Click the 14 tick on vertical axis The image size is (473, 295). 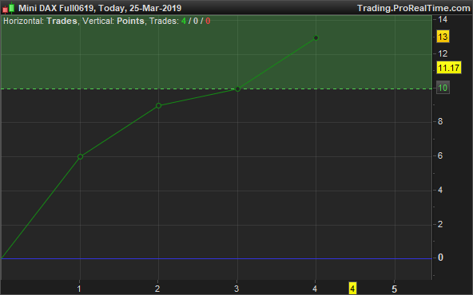coord(443,20)
